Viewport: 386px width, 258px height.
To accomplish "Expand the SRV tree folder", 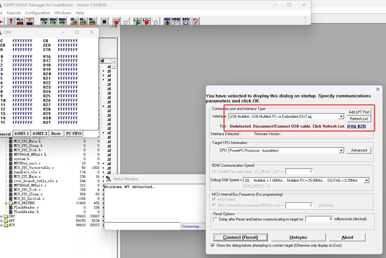I will (1, 216).
